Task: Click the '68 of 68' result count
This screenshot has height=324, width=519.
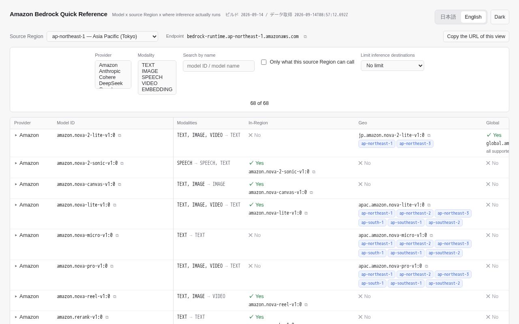Action: click(x=259, y=103)
